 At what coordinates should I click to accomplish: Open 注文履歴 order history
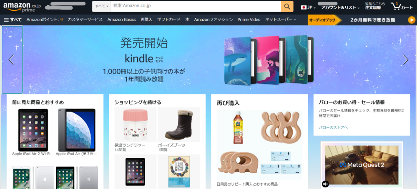[x=373, y=7]
